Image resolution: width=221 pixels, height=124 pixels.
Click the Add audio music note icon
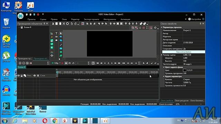click(52, 44)
